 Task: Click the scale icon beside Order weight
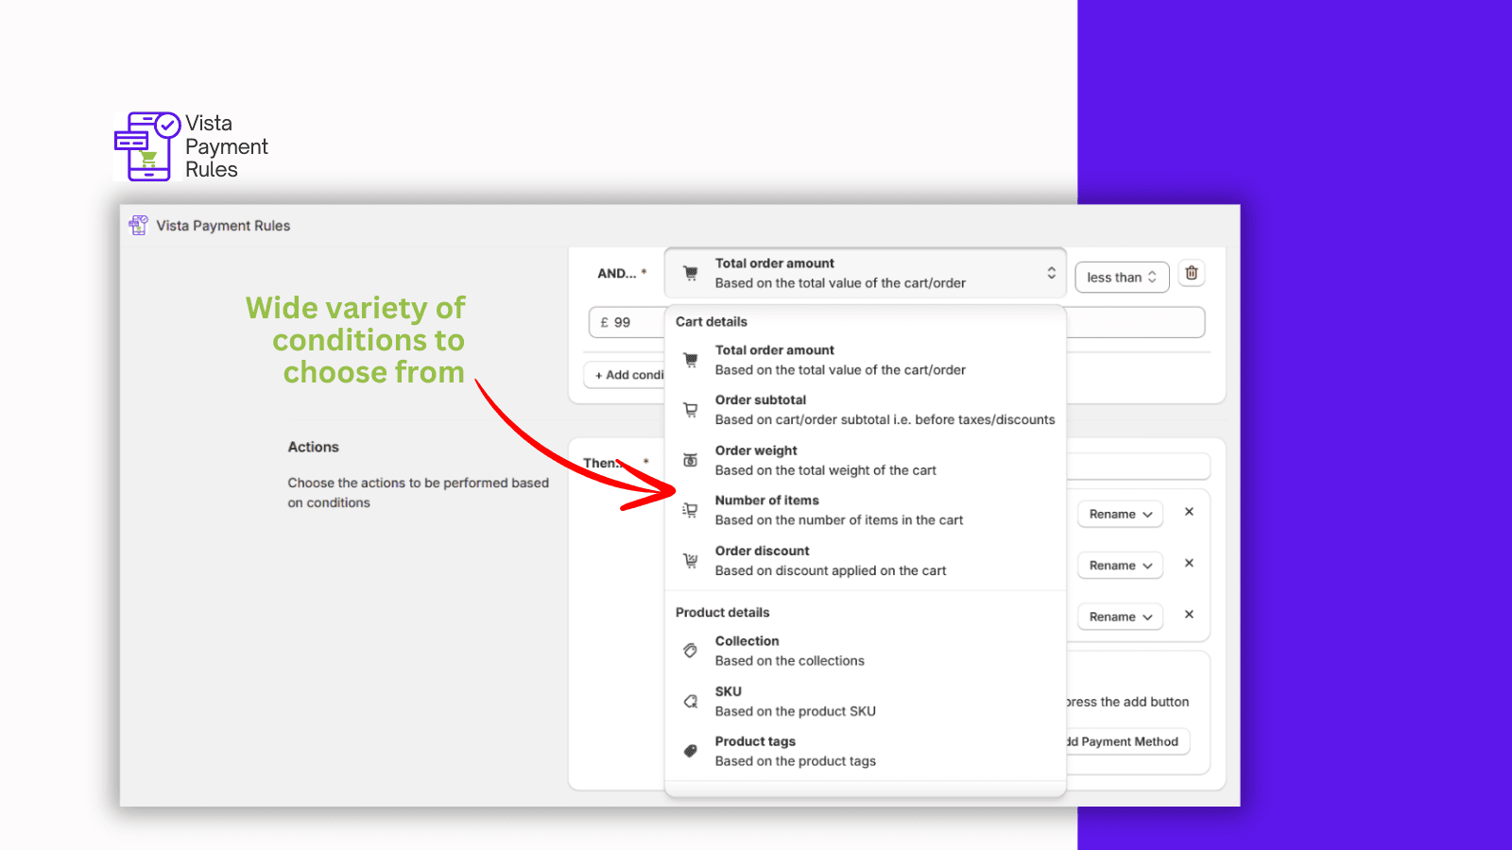coord(691,461)
